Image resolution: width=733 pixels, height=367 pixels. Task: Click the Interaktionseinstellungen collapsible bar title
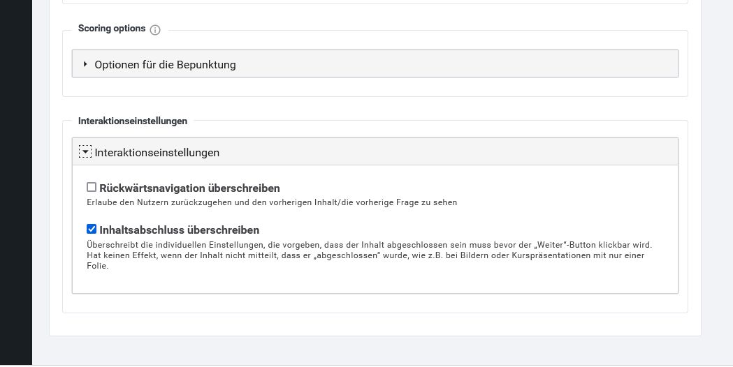click(157, 153)
